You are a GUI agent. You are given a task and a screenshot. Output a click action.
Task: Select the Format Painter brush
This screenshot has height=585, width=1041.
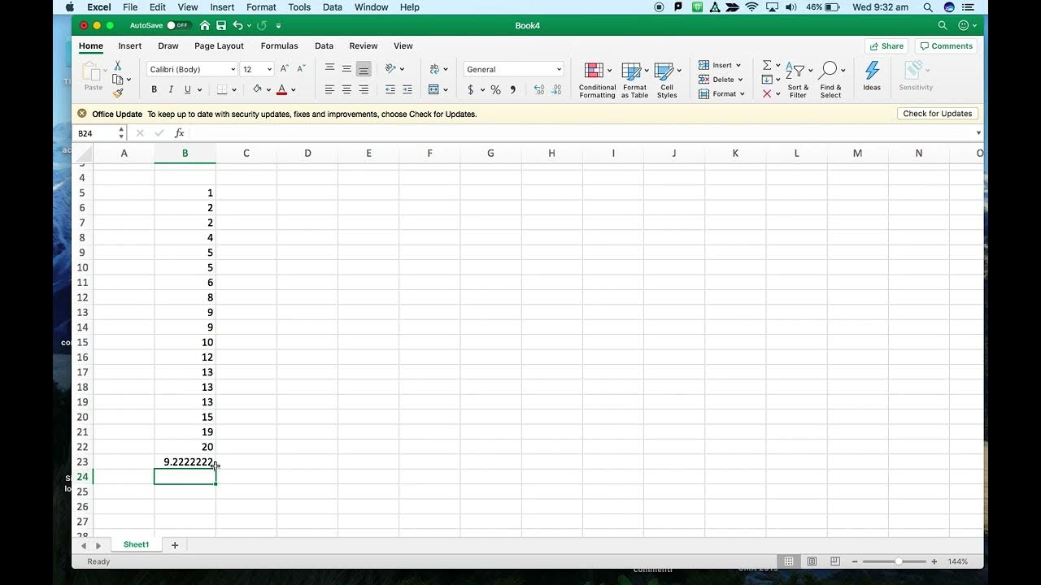(118, 93)
